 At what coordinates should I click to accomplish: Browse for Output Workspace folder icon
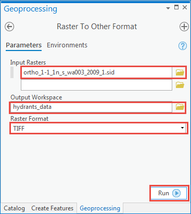[x=180, y=107]
